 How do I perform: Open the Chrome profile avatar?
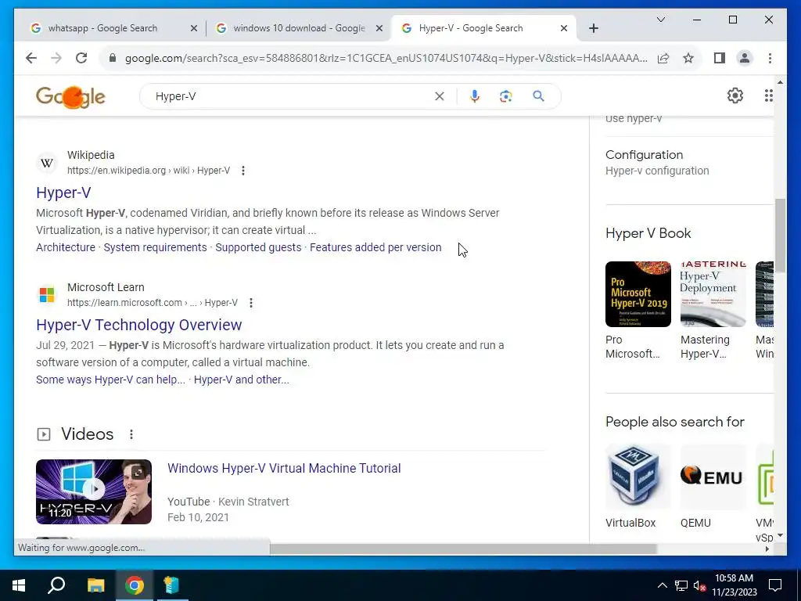click(x=745, y=58)
